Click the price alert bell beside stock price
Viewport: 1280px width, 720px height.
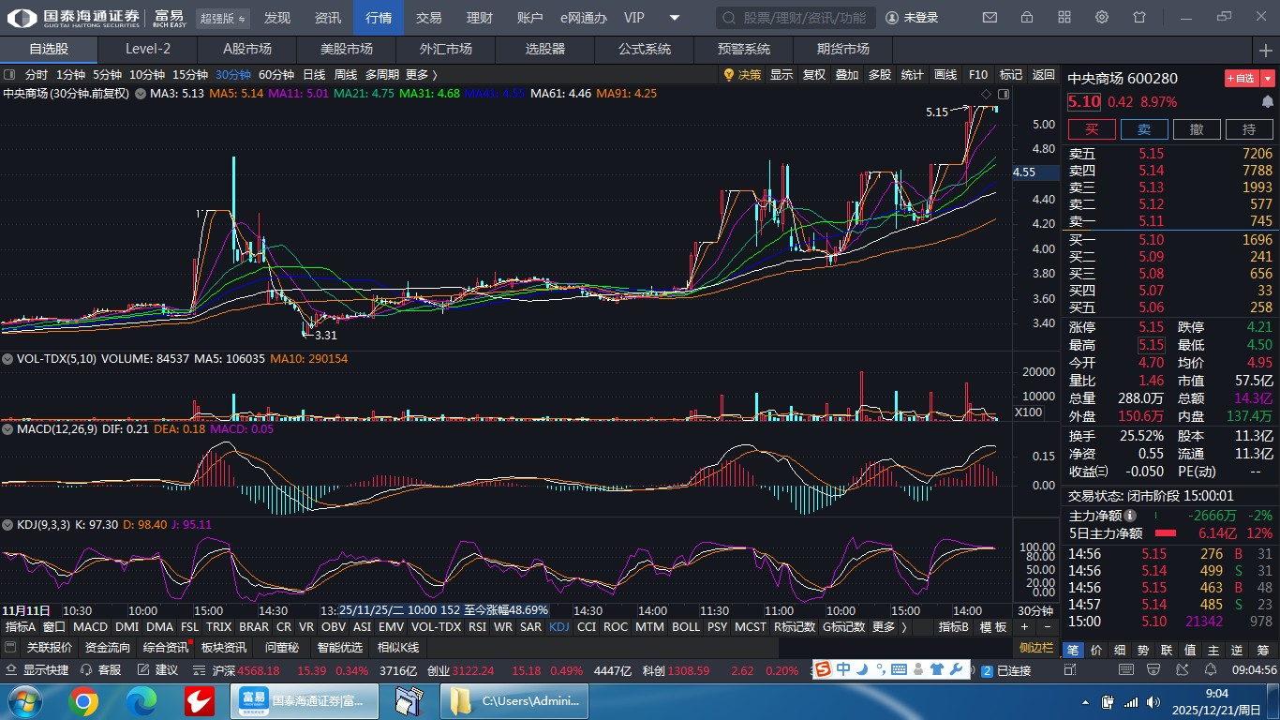(x=1268, y=102)
